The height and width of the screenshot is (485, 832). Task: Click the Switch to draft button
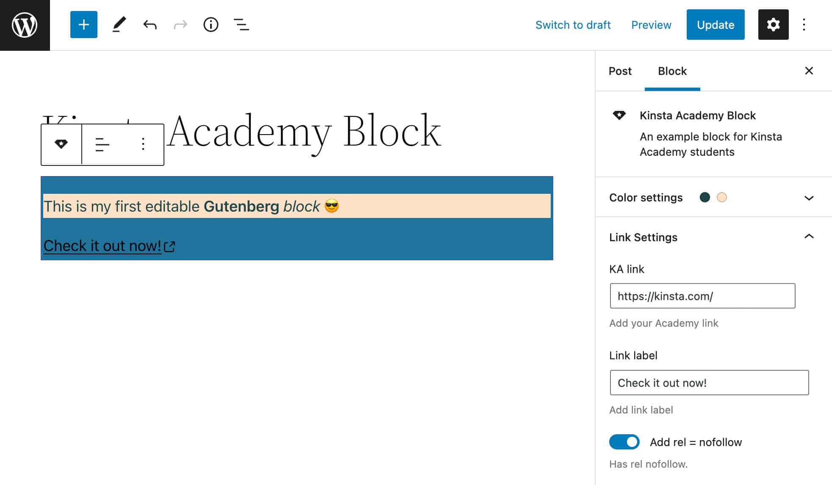point(573,24)
